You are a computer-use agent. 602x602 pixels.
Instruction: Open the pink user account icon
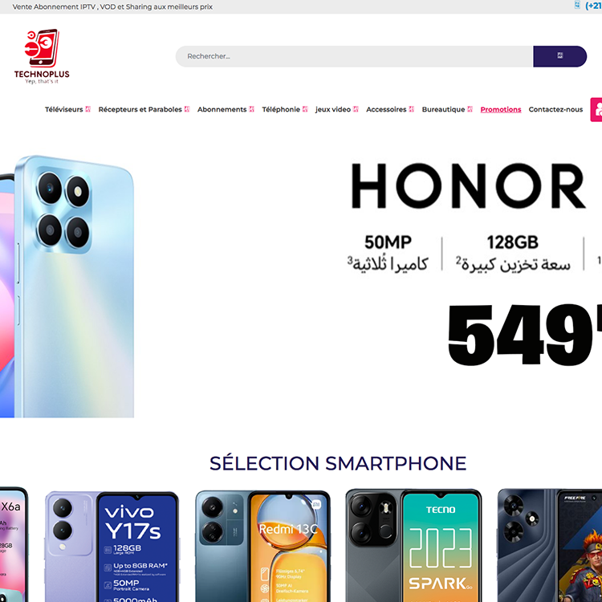tap(596, 110)
